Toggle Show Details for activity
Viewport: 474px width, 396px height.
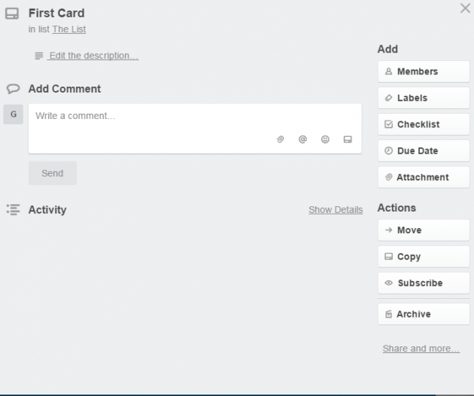pyautogui.click(x=336, y=210)
